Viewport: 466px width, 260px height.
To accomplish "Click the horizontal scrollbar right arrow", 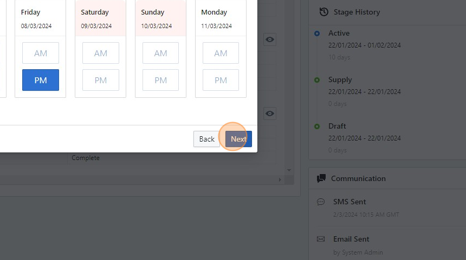I will pos(281,179).
